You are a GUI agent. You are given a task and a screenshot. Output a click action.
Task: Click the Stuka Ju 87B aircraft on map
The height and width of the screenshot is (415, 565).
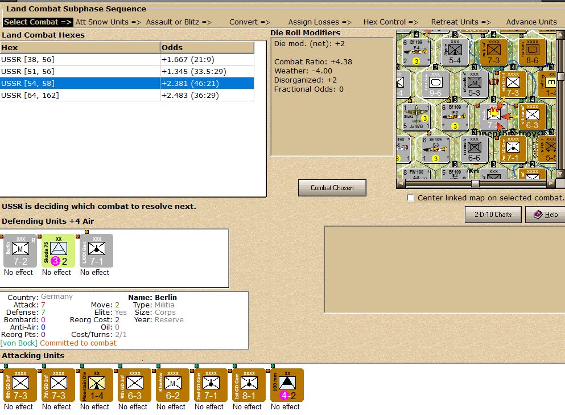pos(416,117)
